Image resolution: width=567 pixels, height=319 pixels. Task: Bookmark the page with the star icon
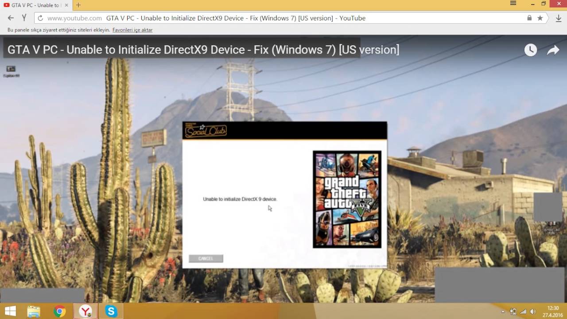click(540, 18)
